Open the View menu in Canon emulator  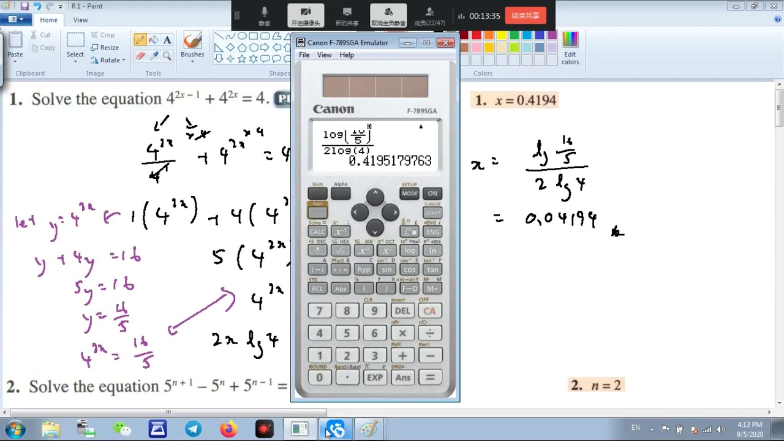click(x=324, y=55)
